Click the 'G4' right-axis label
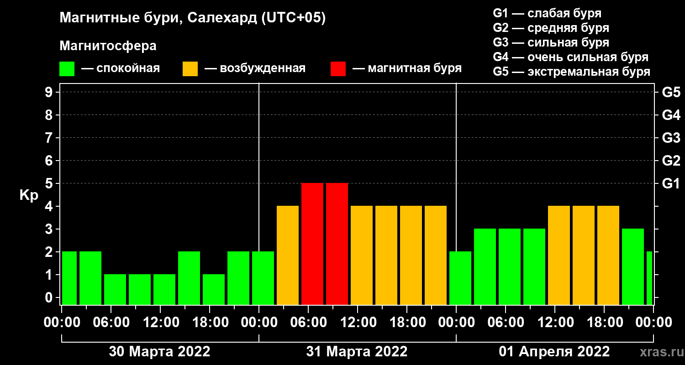Viewport: 685px width, 365px height. 671,115
